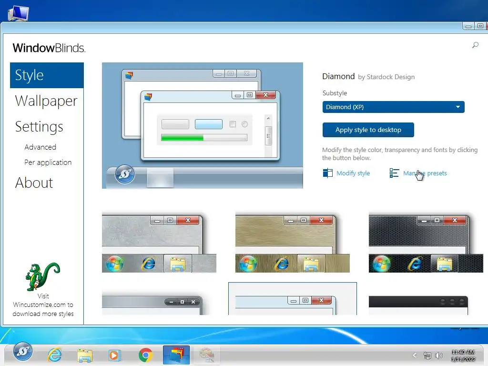
Task: Open File Explorer from taskbar
Action: pos(85,356)
